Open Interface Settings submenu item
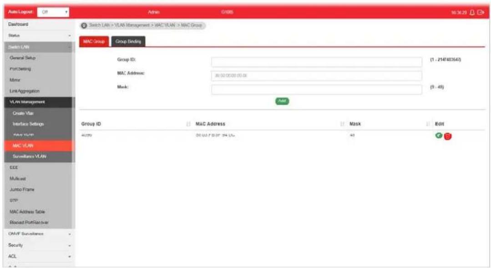491x268 pixels. tap(28, 124)
